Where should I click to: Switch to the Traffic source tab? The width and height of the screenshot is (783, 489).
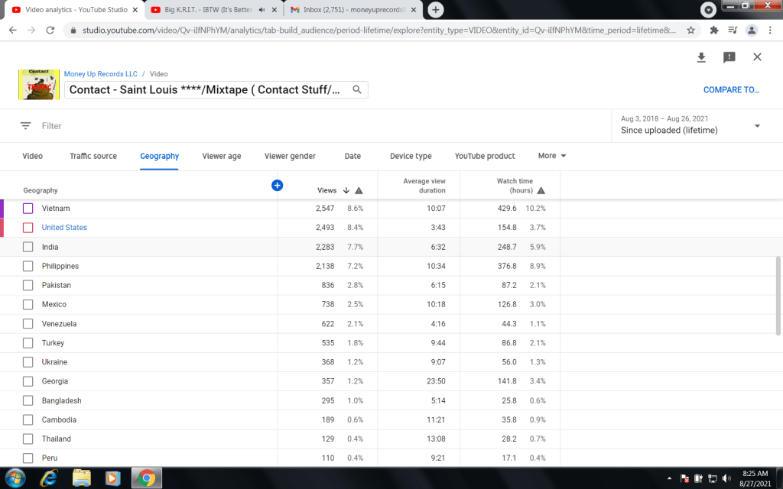(x=93, y=156)
